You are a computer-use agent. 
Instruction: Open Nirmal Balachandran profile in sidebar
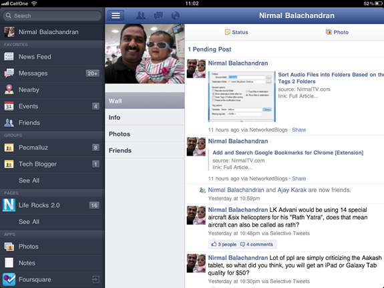click(x=52, y=32)
